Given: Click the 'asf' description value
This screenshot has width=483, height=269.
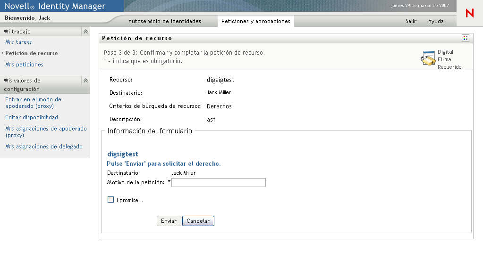Looking at the screenshot, I should coord(211,120).
